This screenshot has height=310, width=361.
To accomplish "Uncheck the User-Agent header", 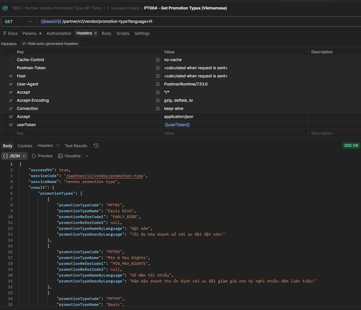I will tap(11, 84).
